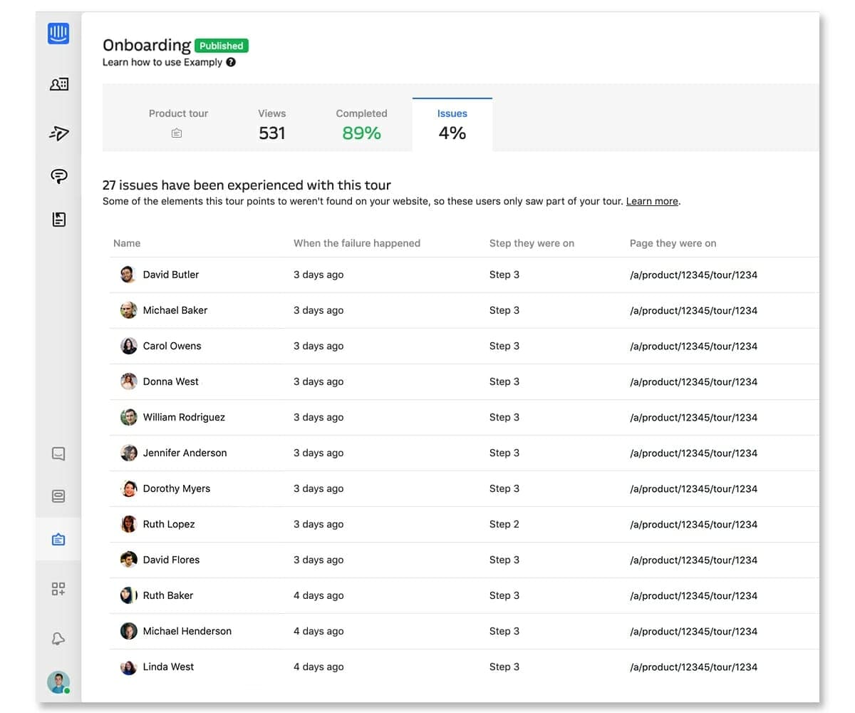The width and height of the screenshot is (855, 713).
Task: Click the When the failure happened header
Action: pos(357,243)
